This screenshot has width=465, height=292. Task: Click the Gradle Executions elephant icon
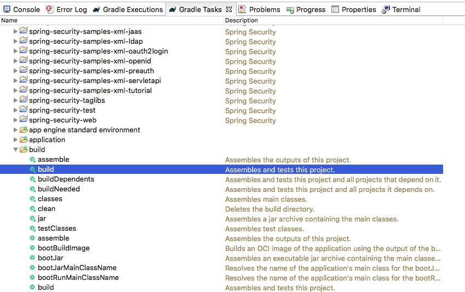tap(96, 9)
